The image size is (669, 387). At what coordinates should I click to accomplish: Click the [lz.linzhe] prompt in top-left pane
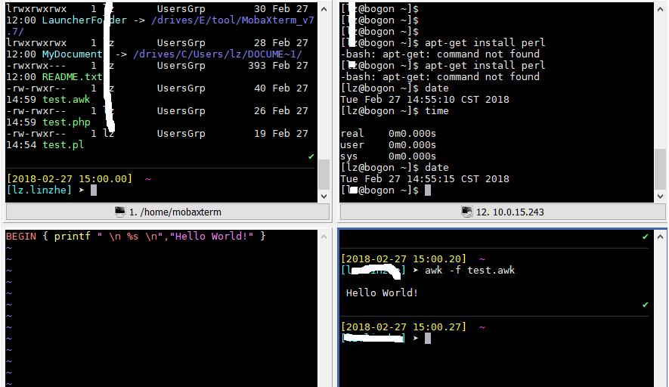click(x=39, y=190)
